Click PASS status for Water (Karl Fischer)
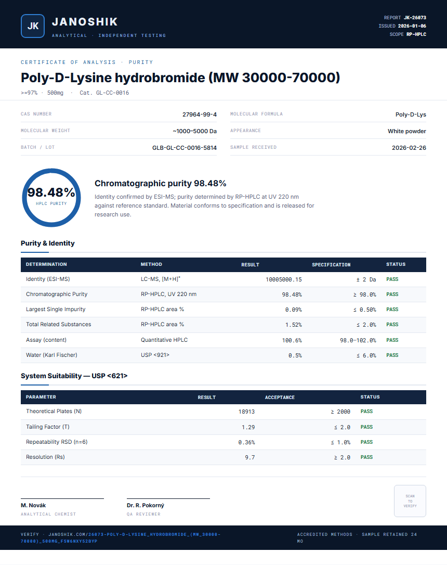This screenshot has height=565, width=447. click(392, 355)
